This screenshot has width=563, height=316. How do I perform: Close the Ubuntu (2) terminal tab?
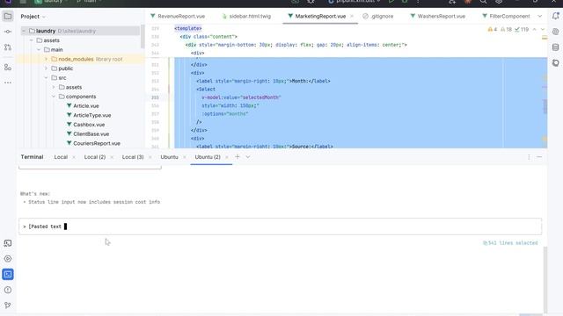pos(227,157)
